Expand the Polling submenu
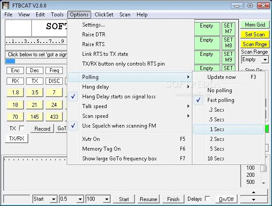Image resolution: width=272 pixels, height=206 pixels. 130,77
